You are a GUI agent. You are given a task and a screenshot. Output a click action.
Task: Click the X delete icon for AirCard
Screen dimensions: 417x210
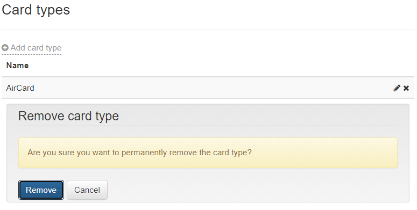[x=406, y=88]
